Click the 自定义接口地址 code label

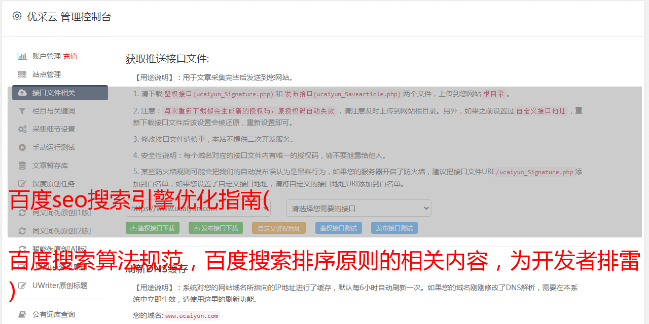(x=541, y=111)
